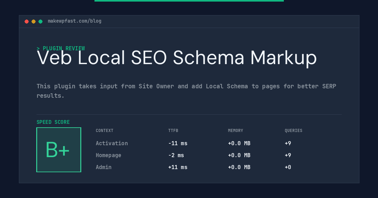Click the yellow window dot
The height and width of the screenshot is (198, 378).
(33, 21)
